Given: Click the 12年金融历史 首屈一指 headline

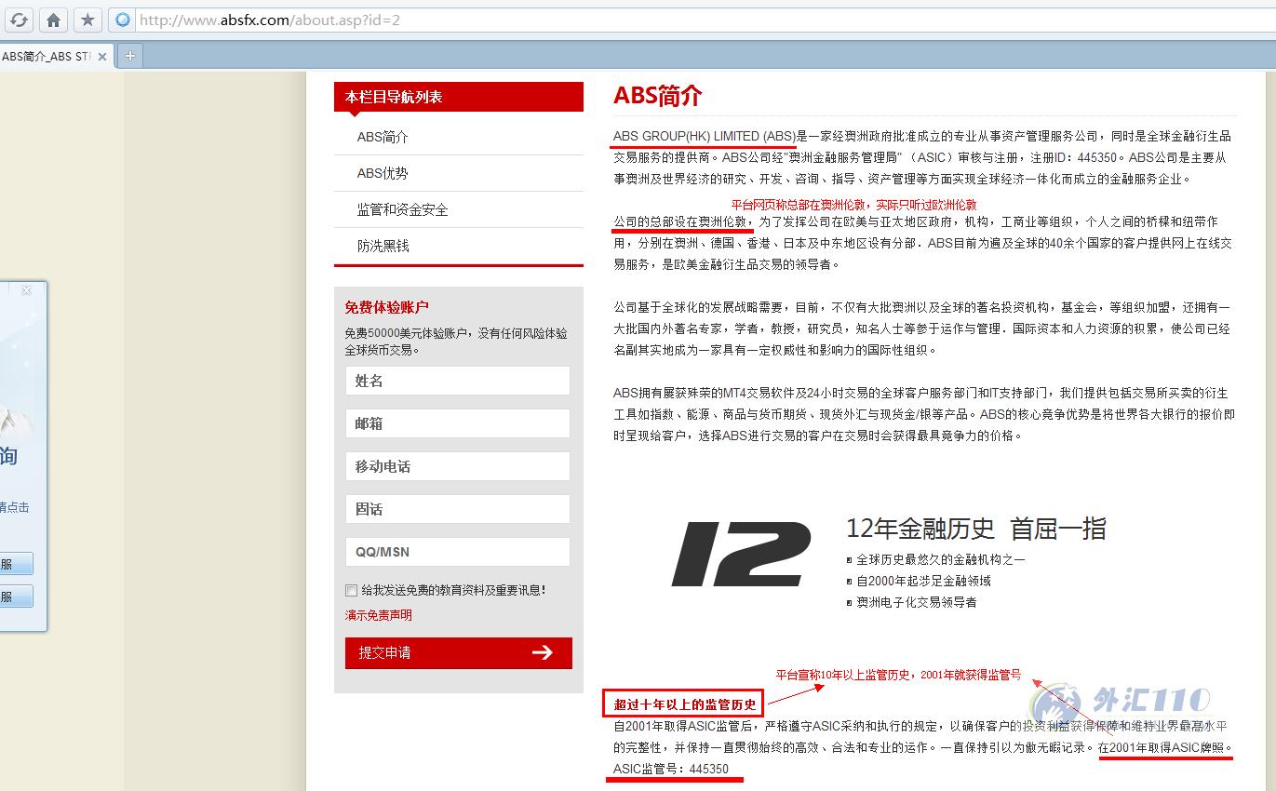Looking at the screenshot, I should [x=976, y=530].
